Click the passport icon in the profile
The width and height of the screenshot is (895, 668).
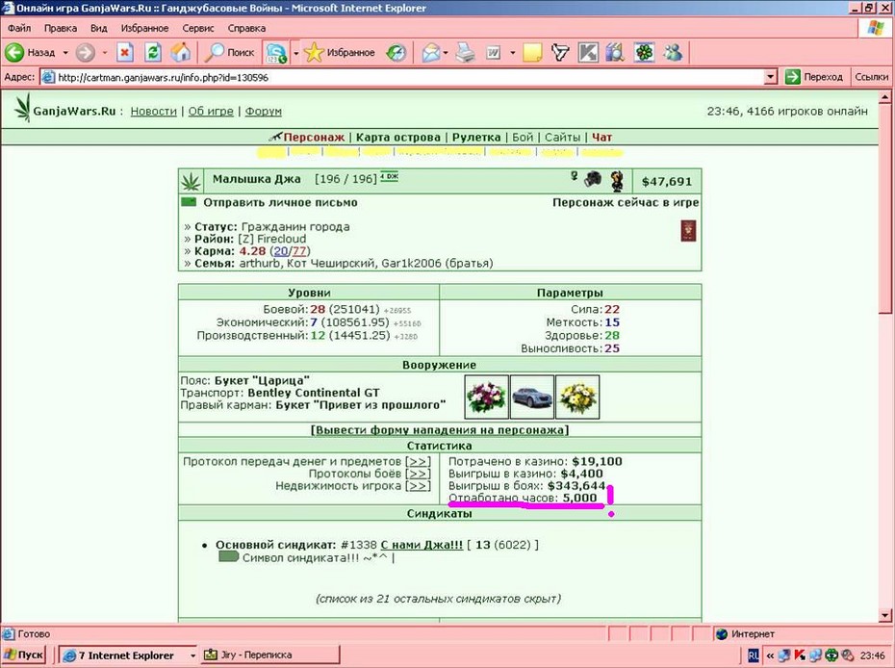click(688, 231)
